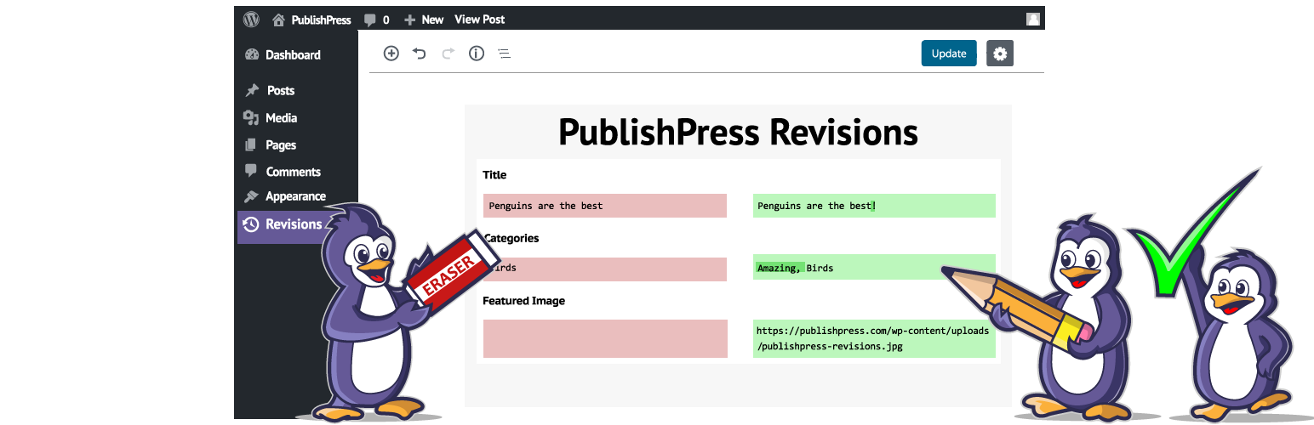Click the green featured image URL cell
The width and height of the screenshot is (1314, 425).
(874, 338)
